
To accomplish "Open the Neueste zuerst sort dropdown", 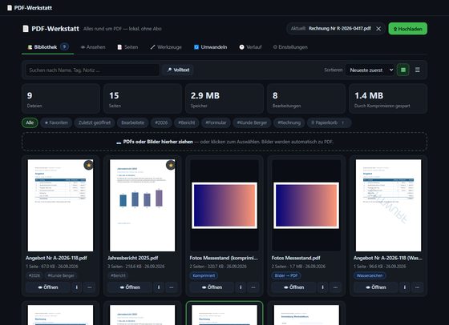I will coord(370,70).
